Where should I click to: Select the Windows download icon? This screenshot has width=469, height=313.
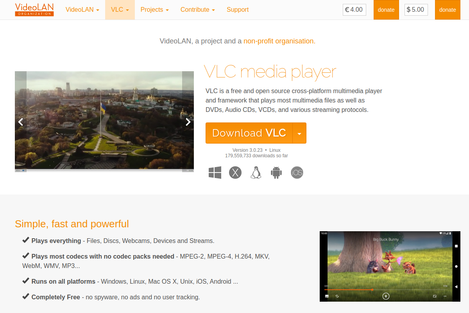(215, 172)
